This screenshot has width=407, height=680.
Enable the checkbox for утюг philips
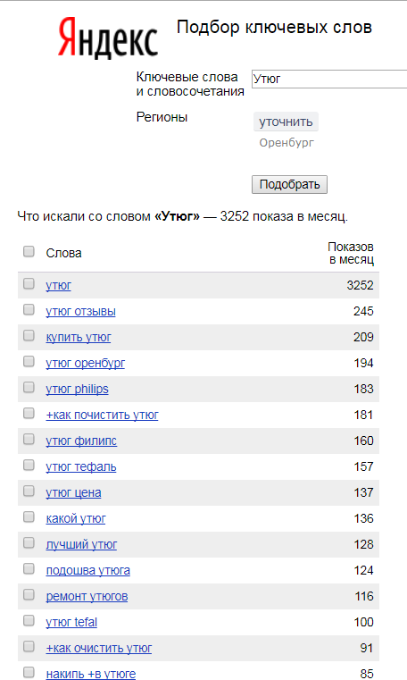pos(29,387)
